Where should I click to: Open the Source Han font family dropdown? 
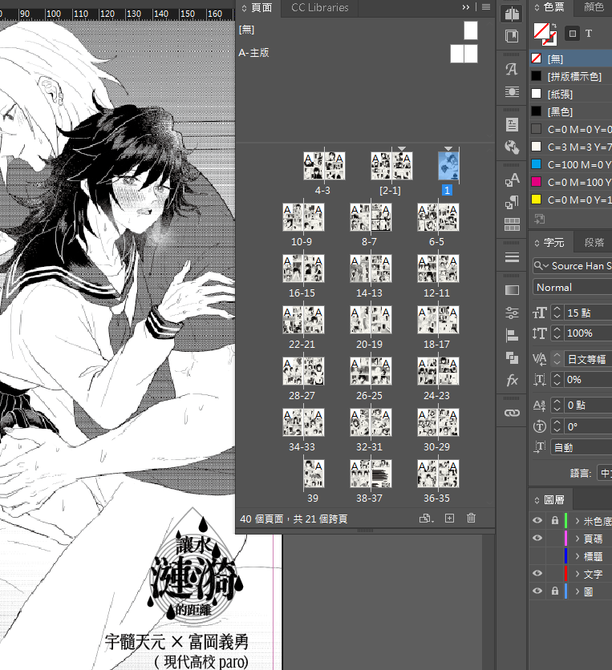click(572, 266)
